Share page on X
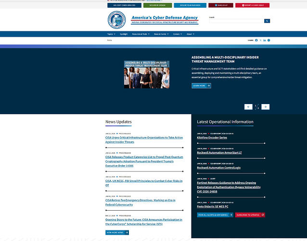Screen dimensions: 307x241 coord(261,40)
